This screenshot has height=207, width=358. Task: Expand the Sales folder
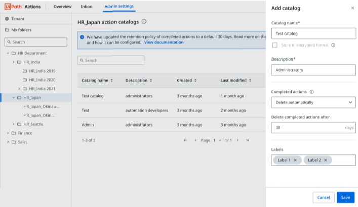click(x=8, y=142)
